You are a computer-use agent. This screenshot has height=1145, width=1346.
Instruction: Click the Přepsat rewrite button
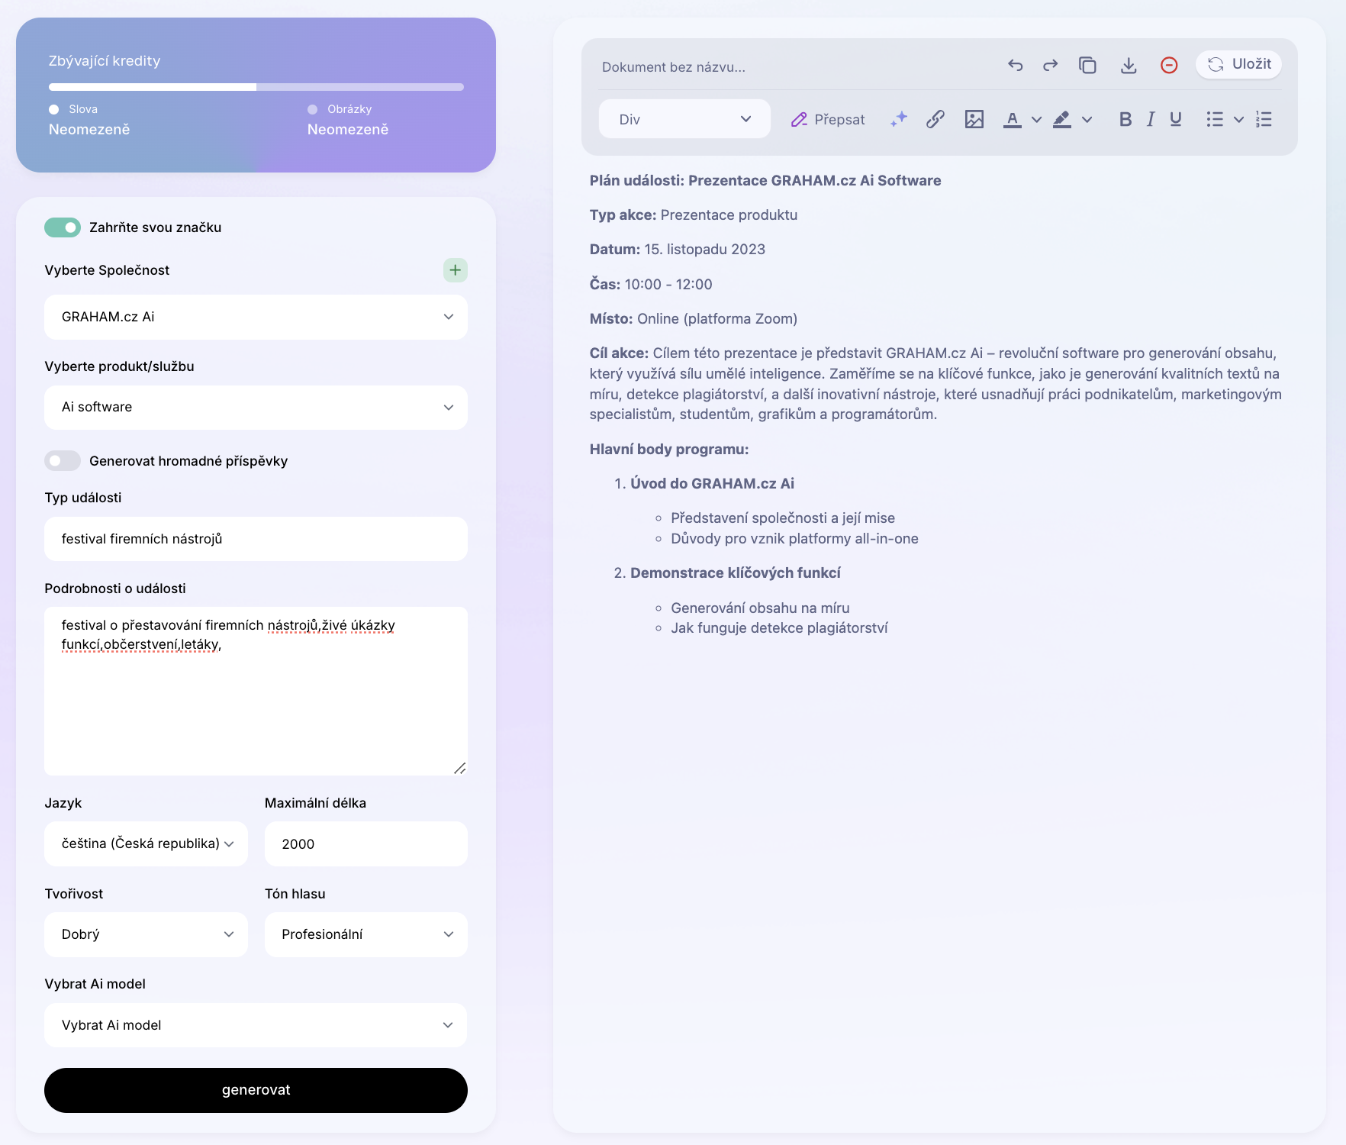(828, 120)
